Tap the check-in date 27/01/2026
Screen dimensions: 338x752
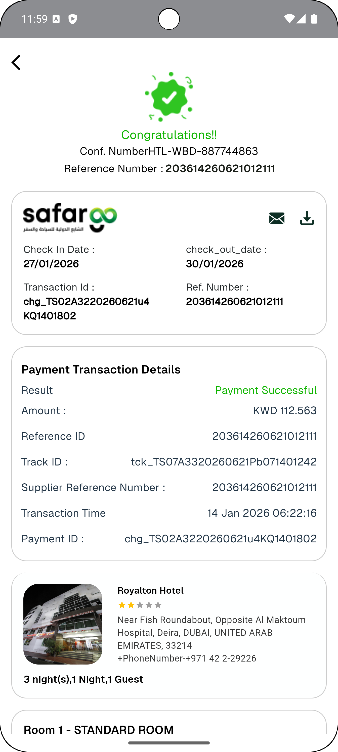pyautogui.click(x=51, y=264)
